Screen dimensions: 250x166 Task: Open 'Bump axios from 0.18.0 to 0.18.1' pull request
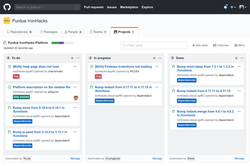pos(38,109)
